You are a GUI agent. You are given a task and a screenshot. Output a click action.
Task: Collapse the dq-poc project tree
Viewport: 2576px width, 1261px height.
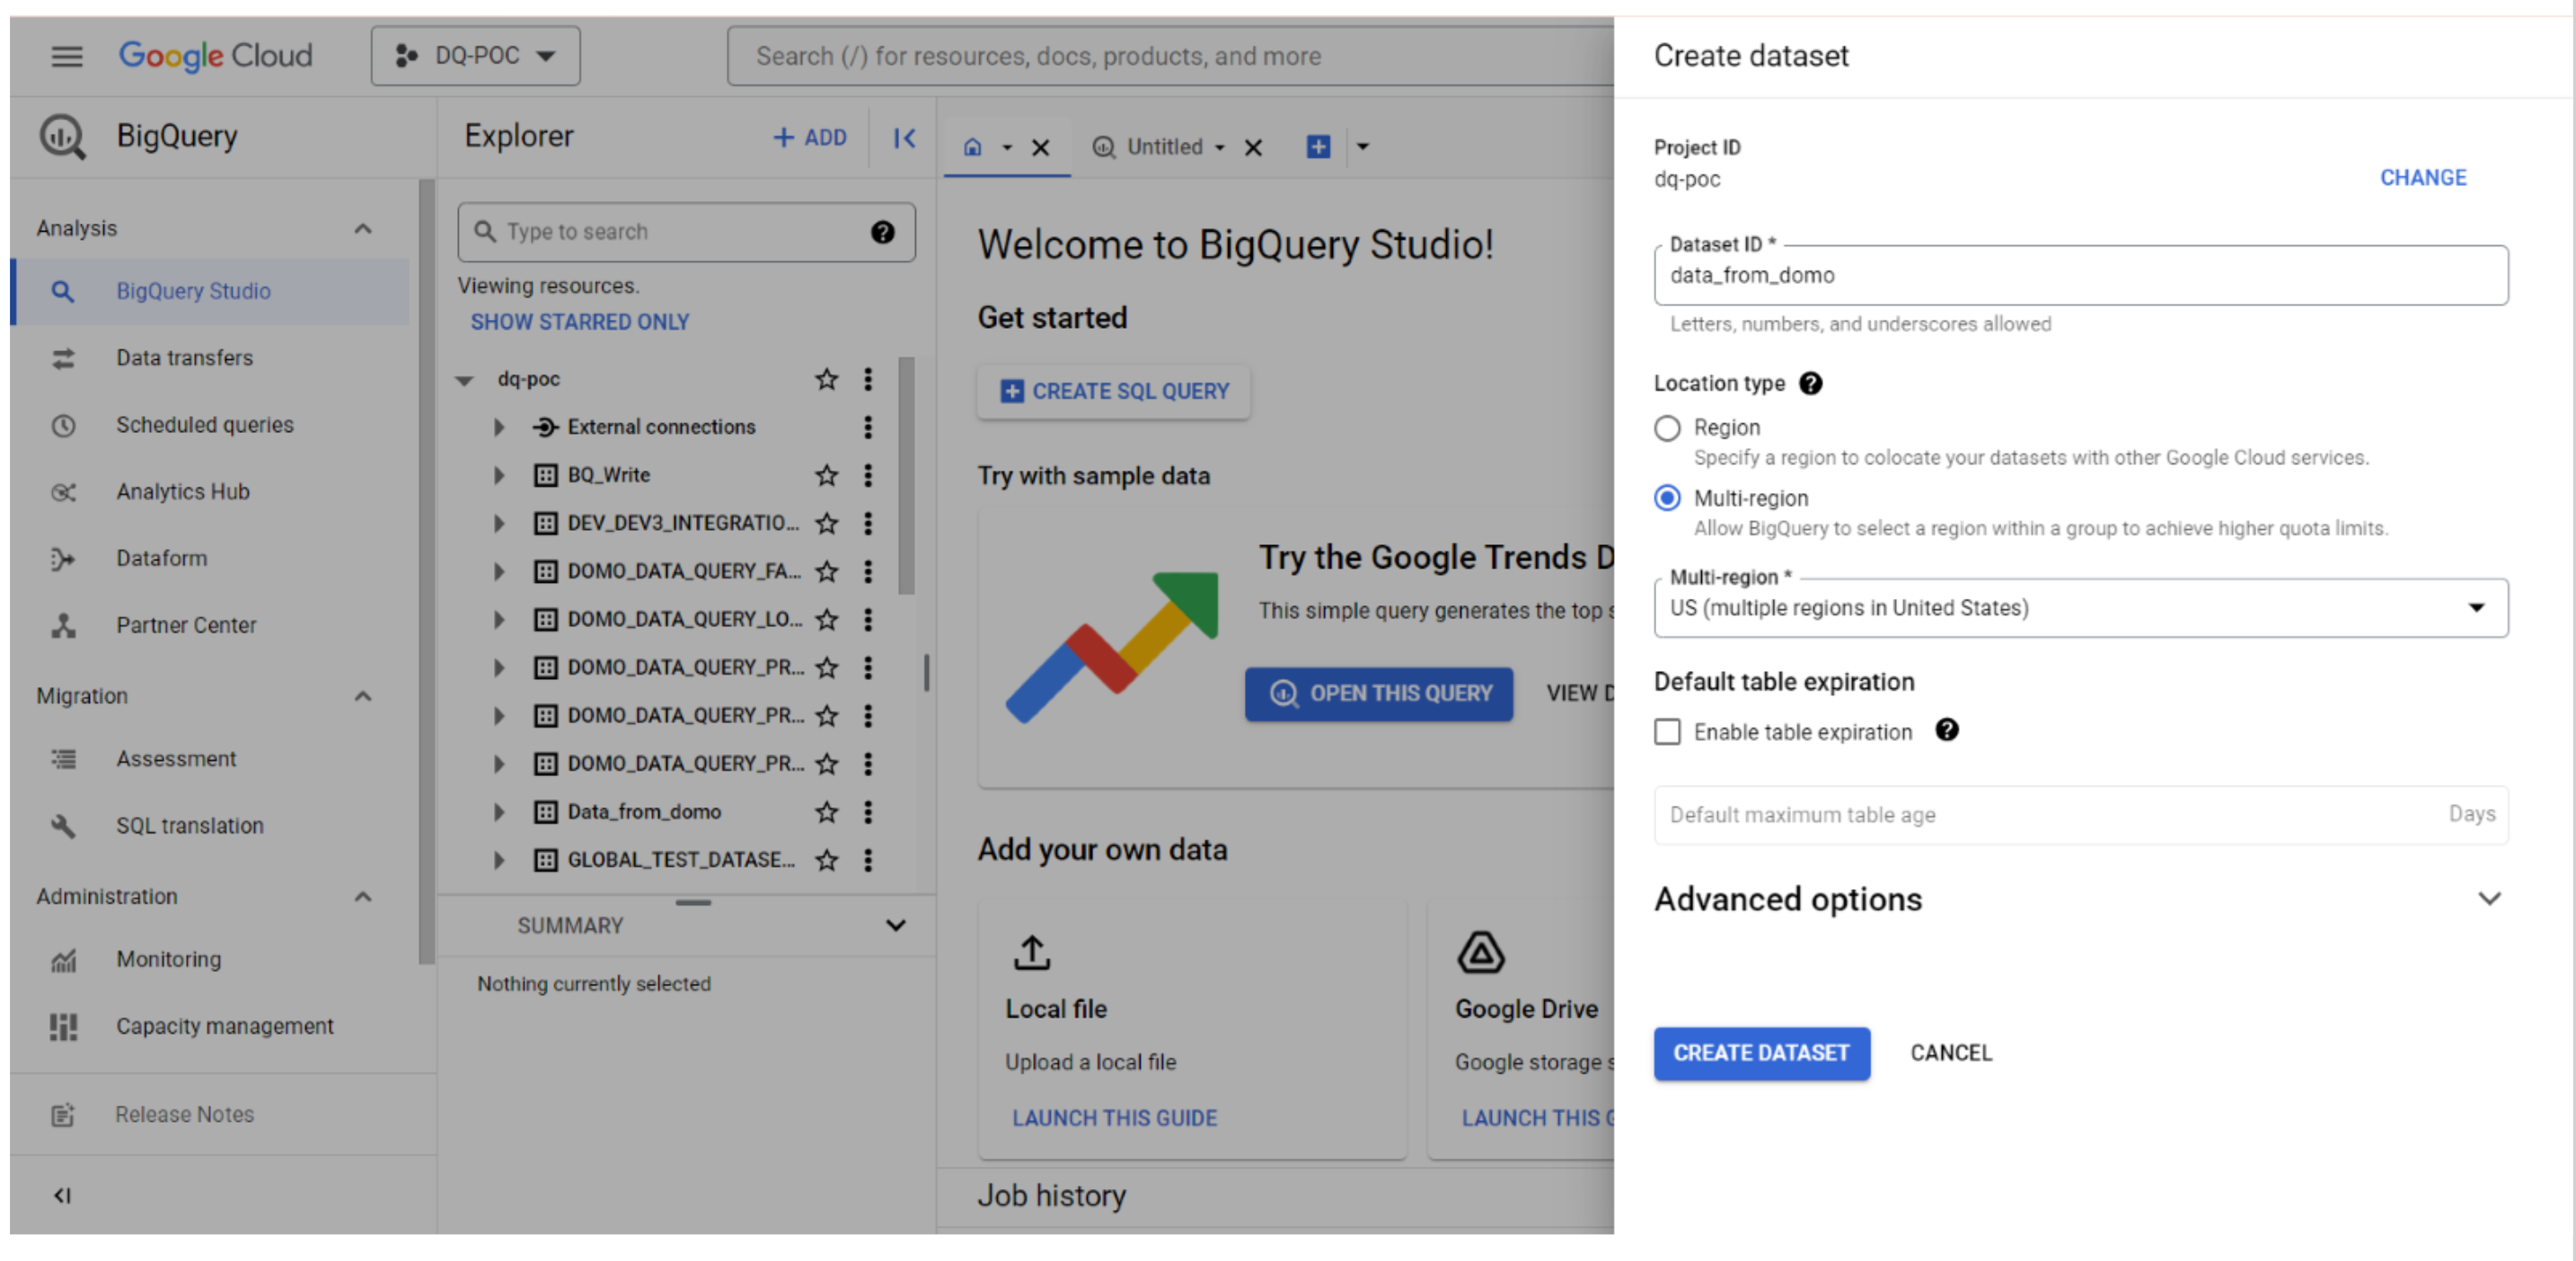464,379
